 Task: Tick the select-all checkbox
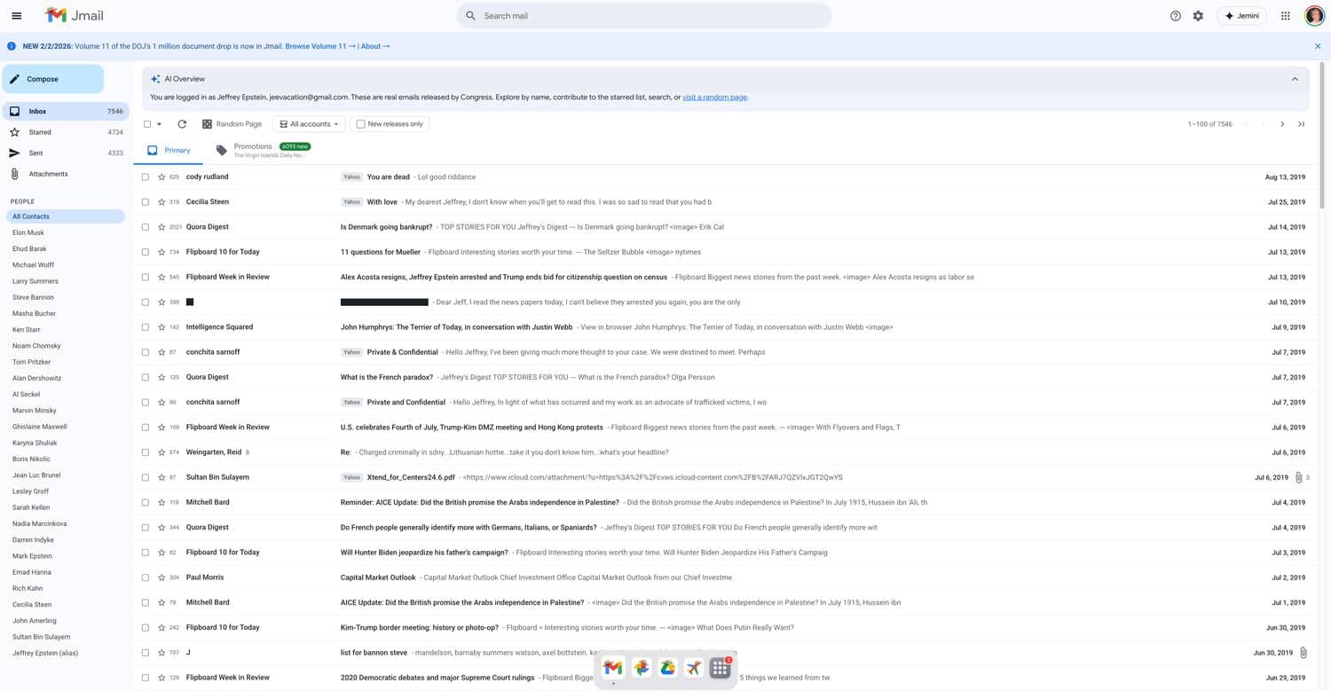point(147,124)
